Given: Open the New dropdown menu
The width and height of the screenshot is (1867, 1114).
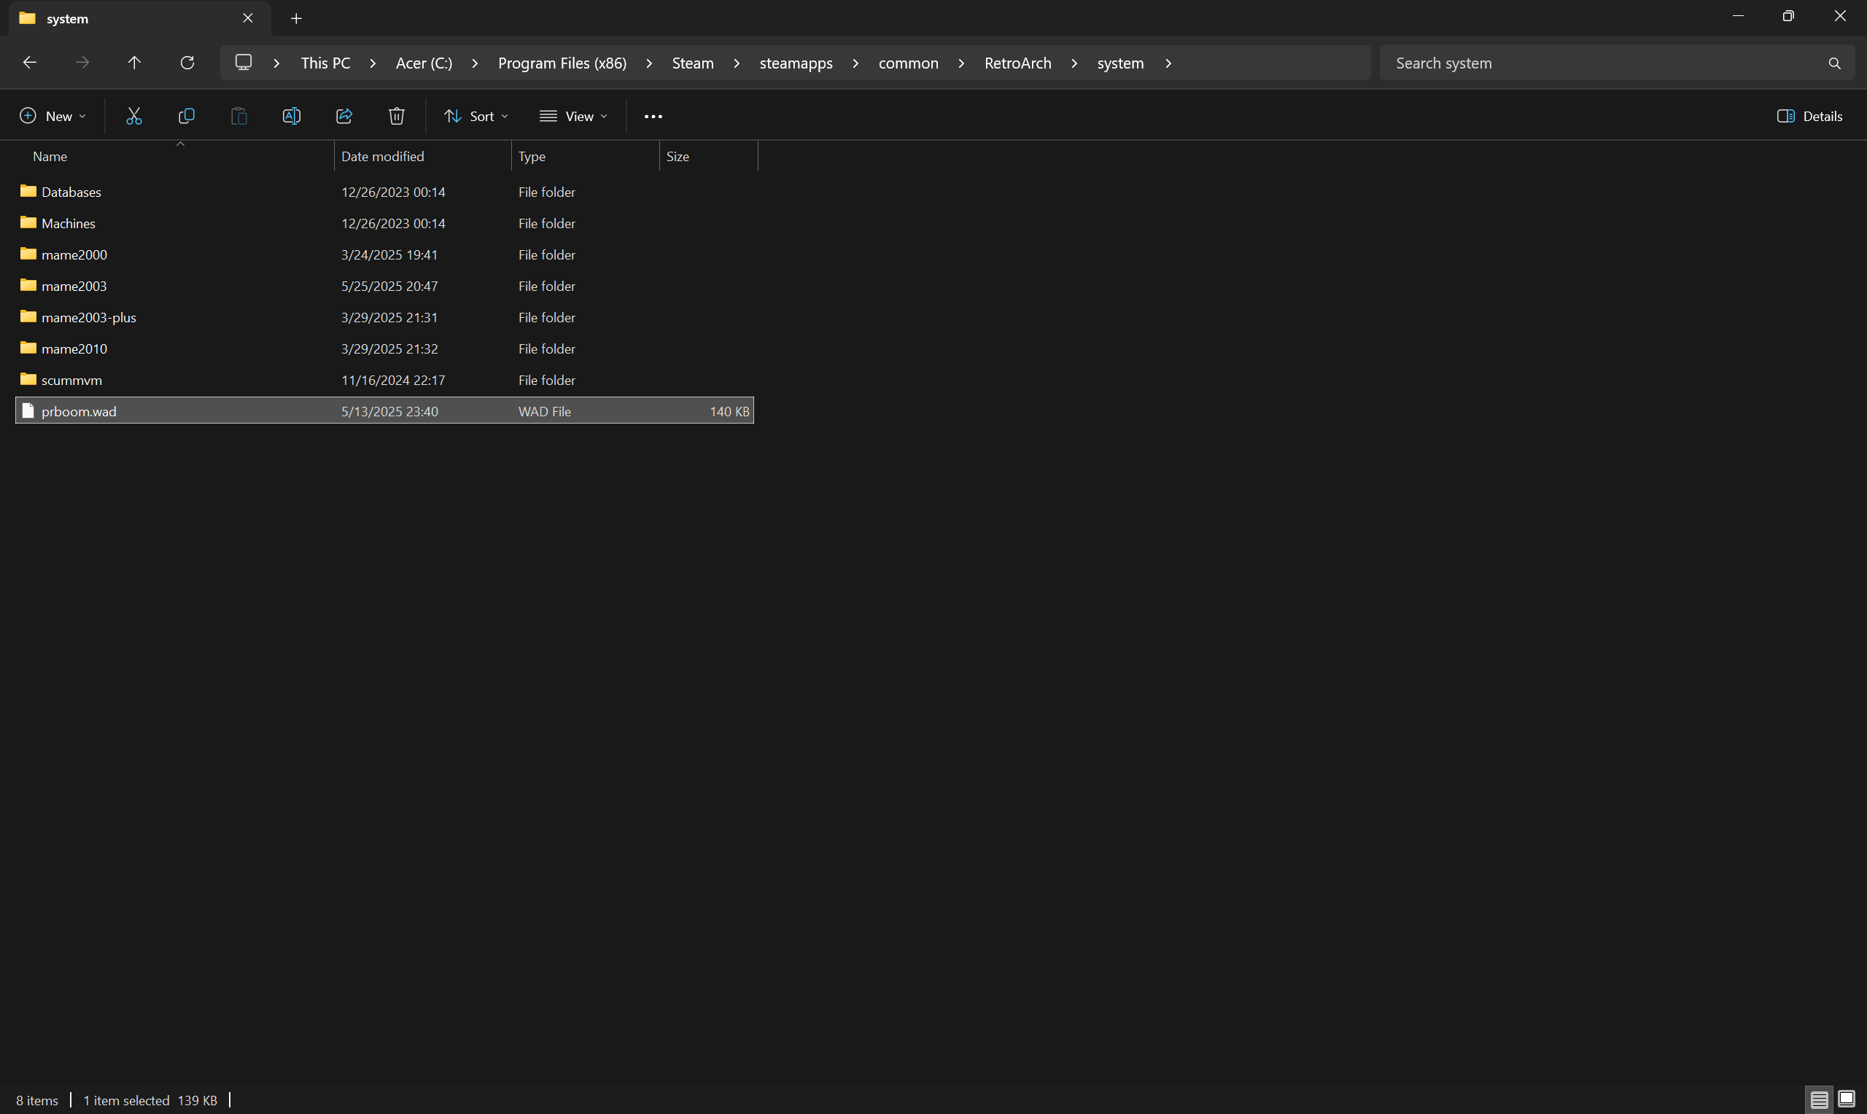Looking at the screenshot, I should click(53, 116).
